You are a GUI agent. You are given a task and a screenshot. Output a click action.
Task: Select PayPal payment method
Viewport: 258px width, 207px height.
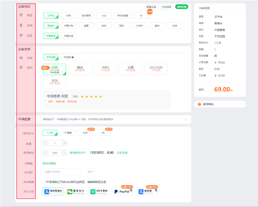pos(122,192)
